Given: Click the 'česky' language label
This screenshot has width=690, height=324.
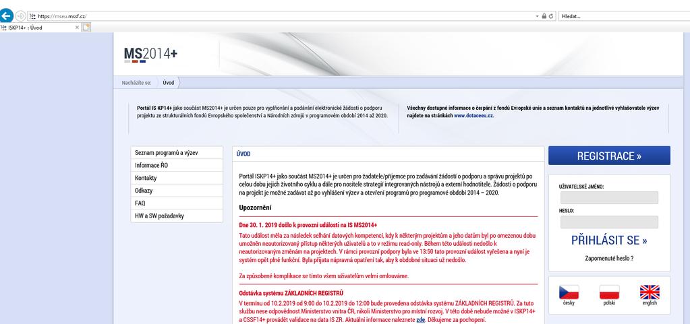Looking at the screenshot, I should tap(569, 303).
